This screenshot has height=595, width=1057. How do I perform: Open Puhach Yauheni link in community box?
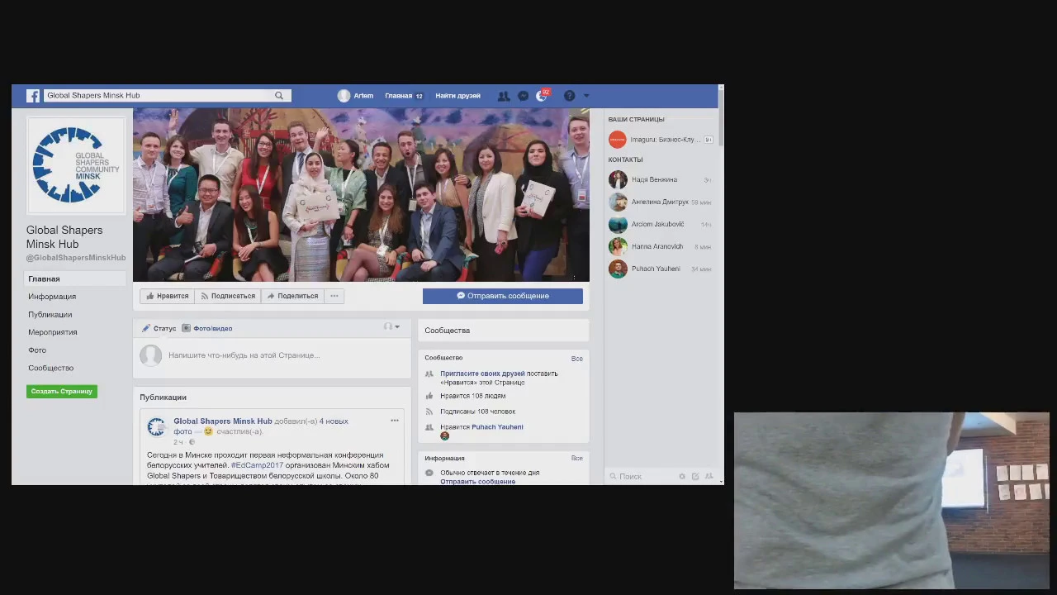(x=497, y=427)
